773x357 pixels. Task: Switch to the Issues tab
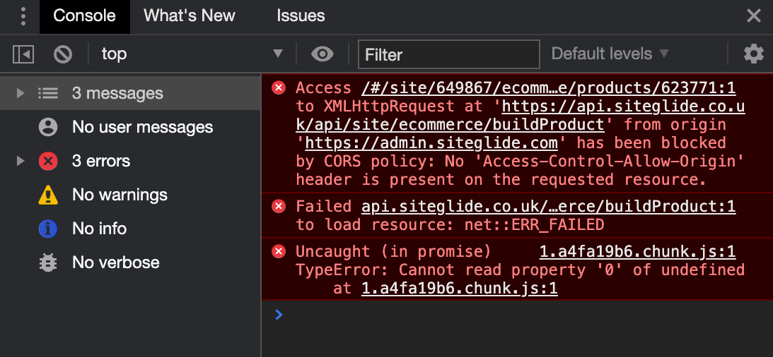[301, 16]
